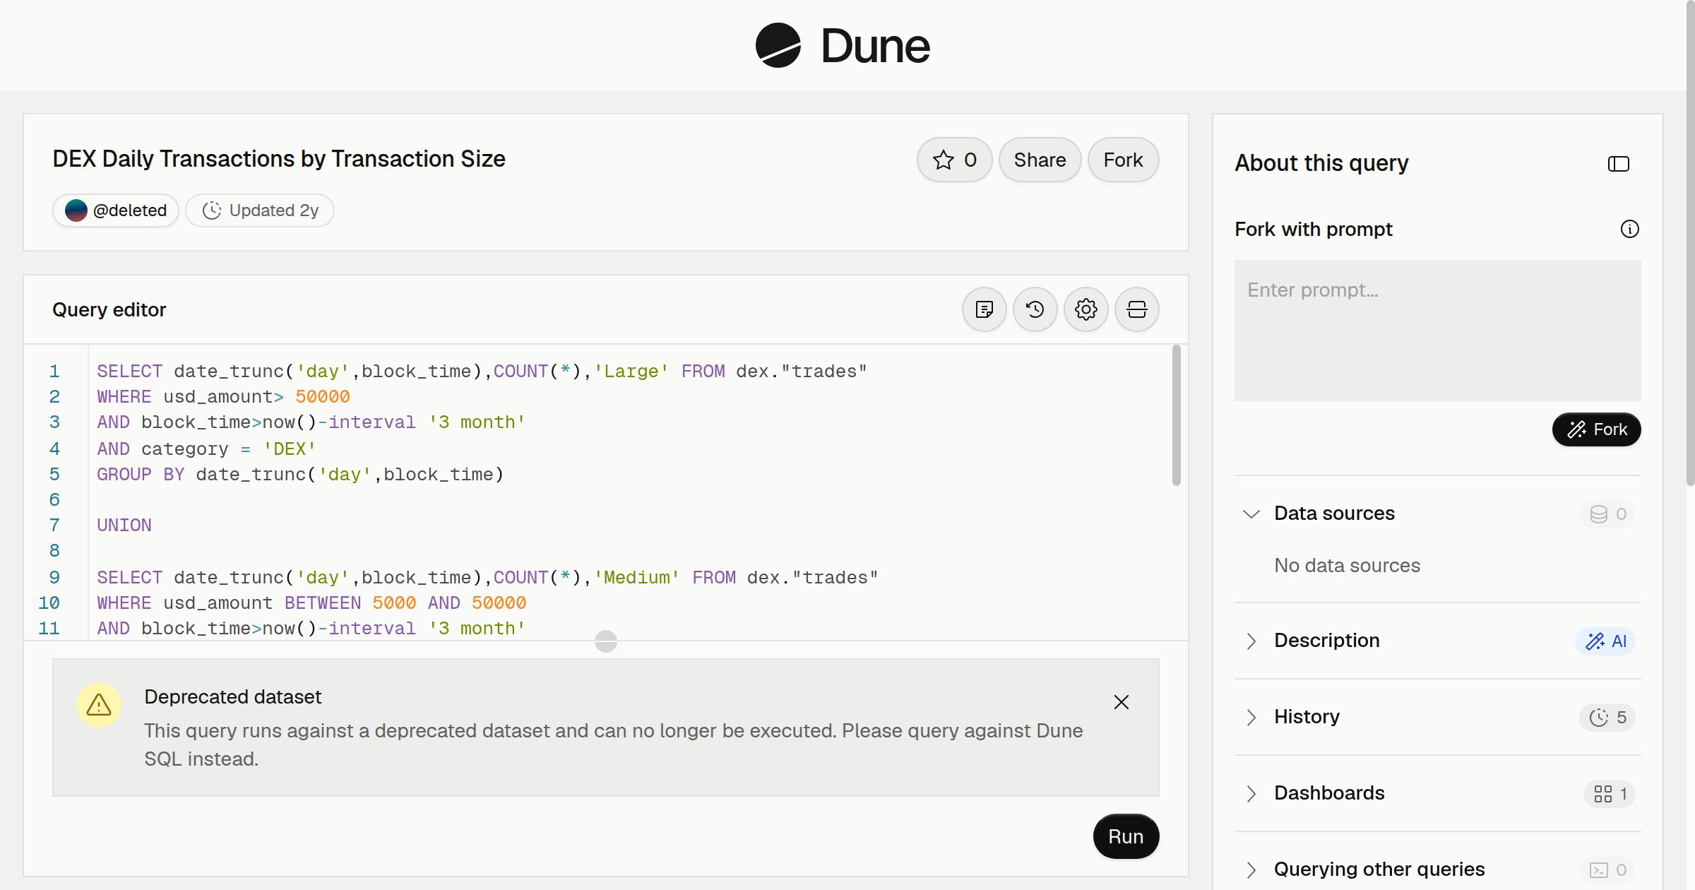Viewport: 1695px width, 890px height.
Task: Click the UNION keyword on line 7
Action: point(124,526)
